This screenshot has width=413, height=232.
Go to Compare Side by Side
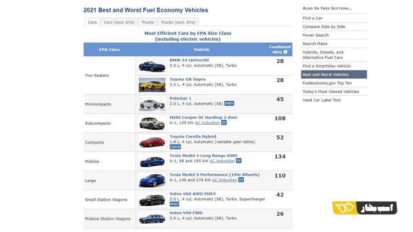tap(324, 27)
